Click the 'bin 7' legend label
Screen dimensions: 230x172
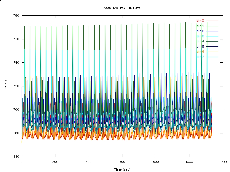coord(200,57)
